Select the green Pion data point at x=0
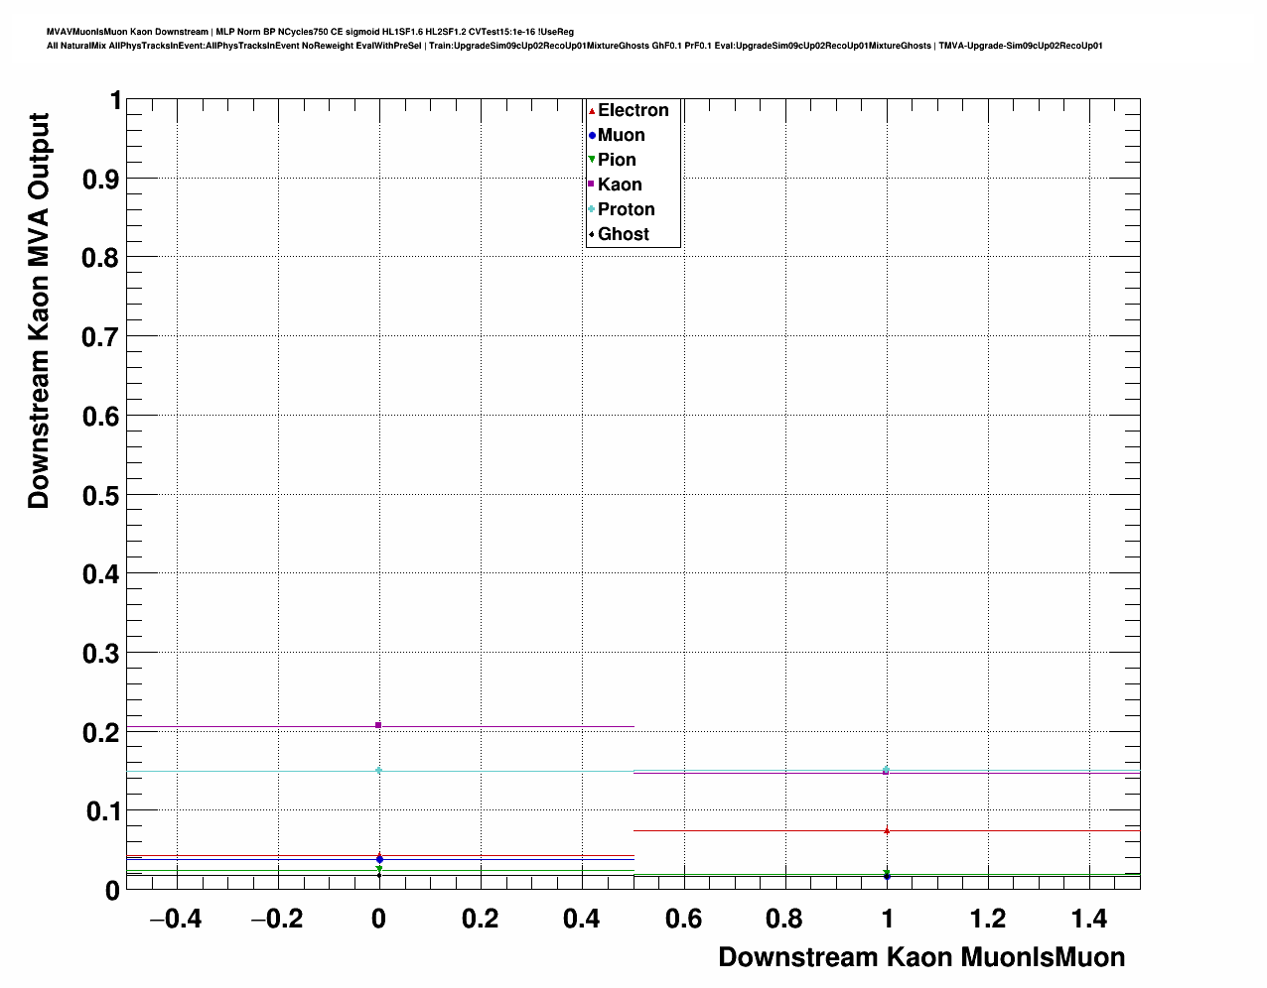 coord(378,869)
